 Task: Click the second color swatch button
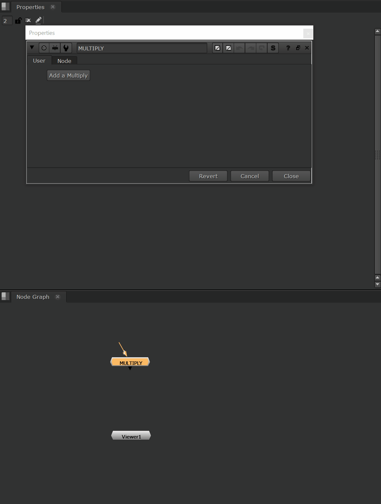[229, 48]
